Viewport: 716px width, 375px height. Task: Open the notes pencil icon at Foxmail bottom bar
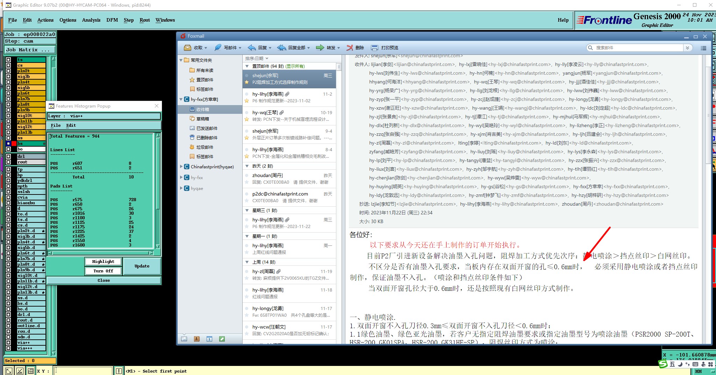click(x=222, y=339)
